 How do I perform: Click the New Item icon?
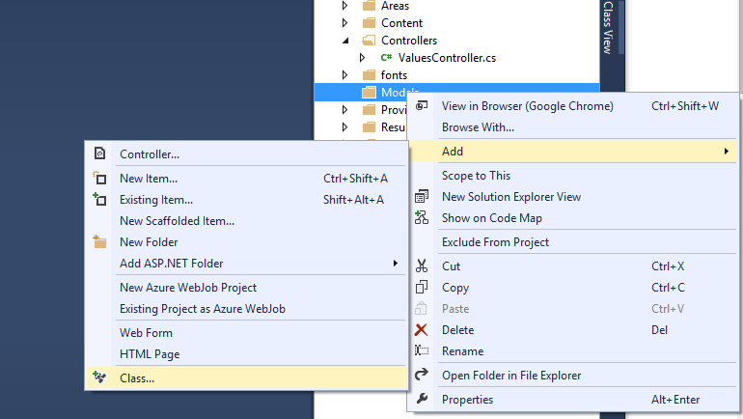point(99,179)
